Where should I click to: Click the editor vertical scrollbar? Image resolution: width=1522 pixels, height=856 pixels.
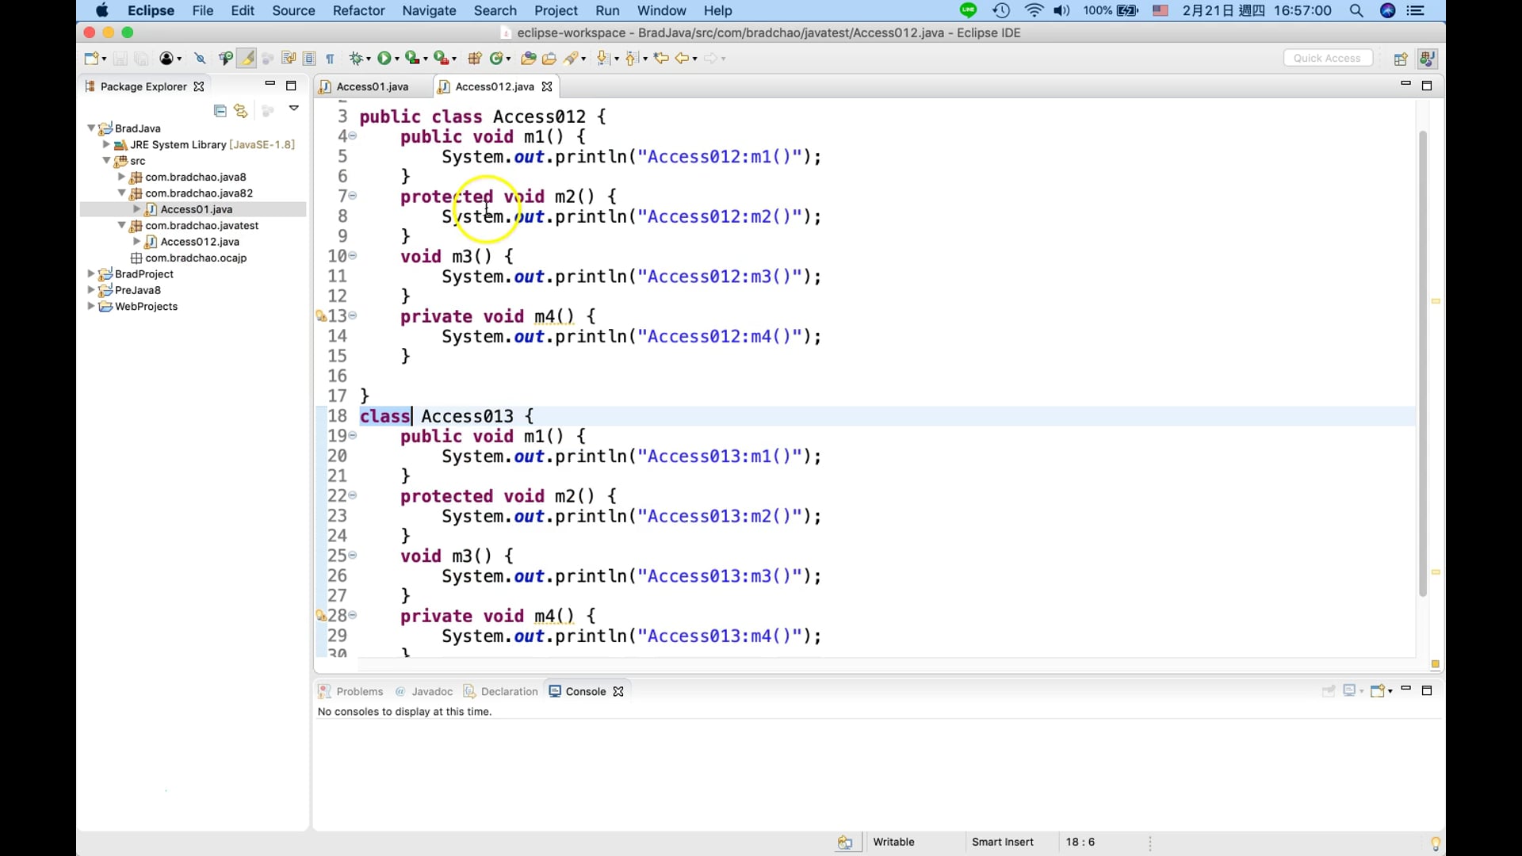[1422, 365]
